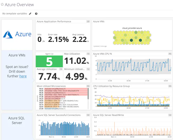The width and height of the screenshot is (173, 140).
Task: Click the tall orange spike in SQL Read/Write chart
Action: (115, 128)
